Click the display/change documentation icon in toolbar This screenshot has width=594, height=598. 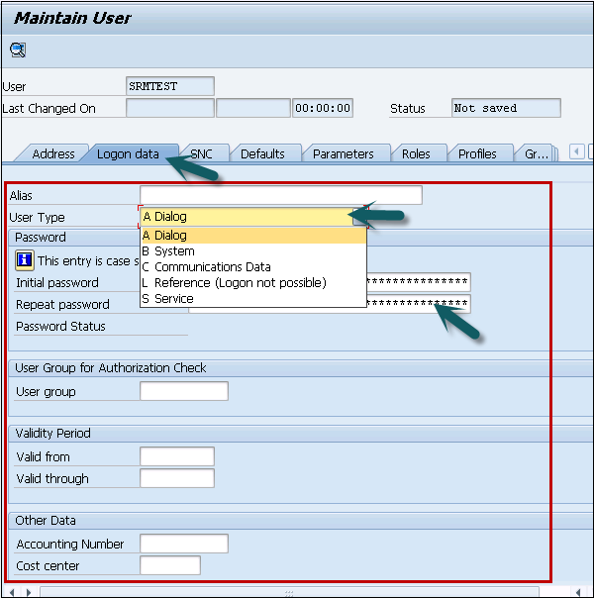[18, 50]
